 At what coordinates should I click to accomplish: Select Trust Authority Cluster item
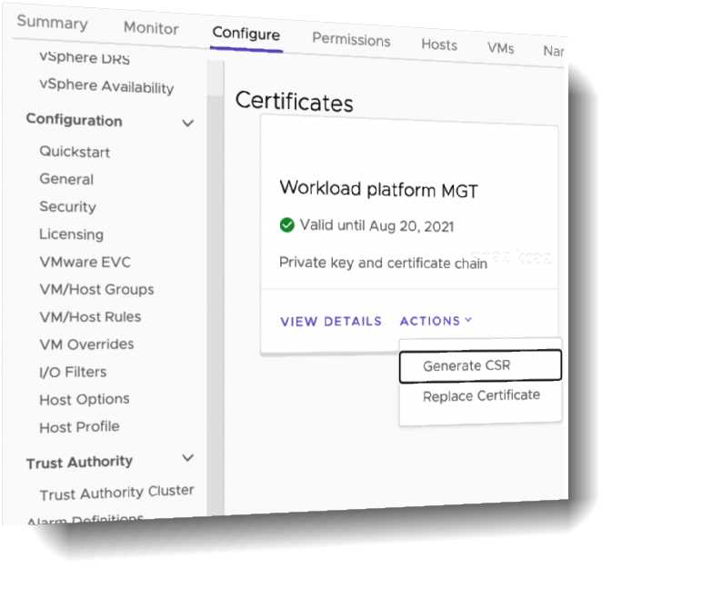click(116, 493)
